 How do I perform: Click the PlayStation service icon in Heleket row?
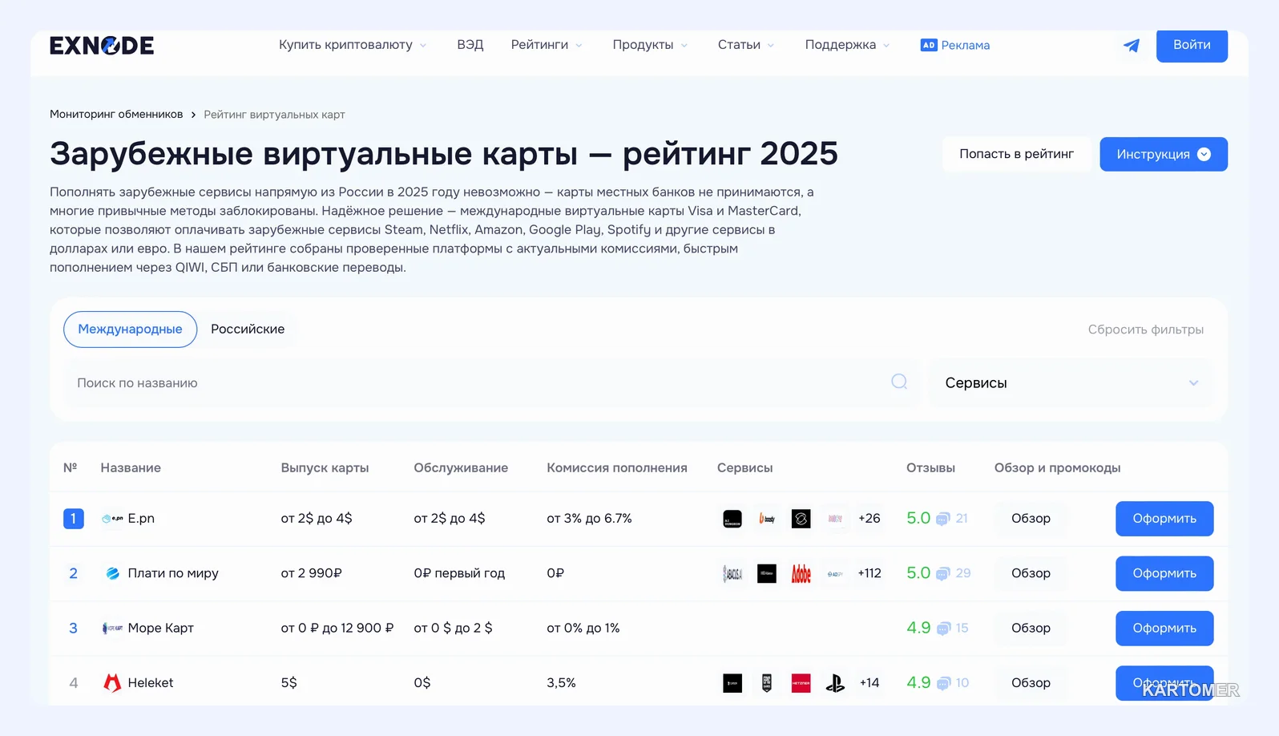pyautogui.click(x=835, y=683)
